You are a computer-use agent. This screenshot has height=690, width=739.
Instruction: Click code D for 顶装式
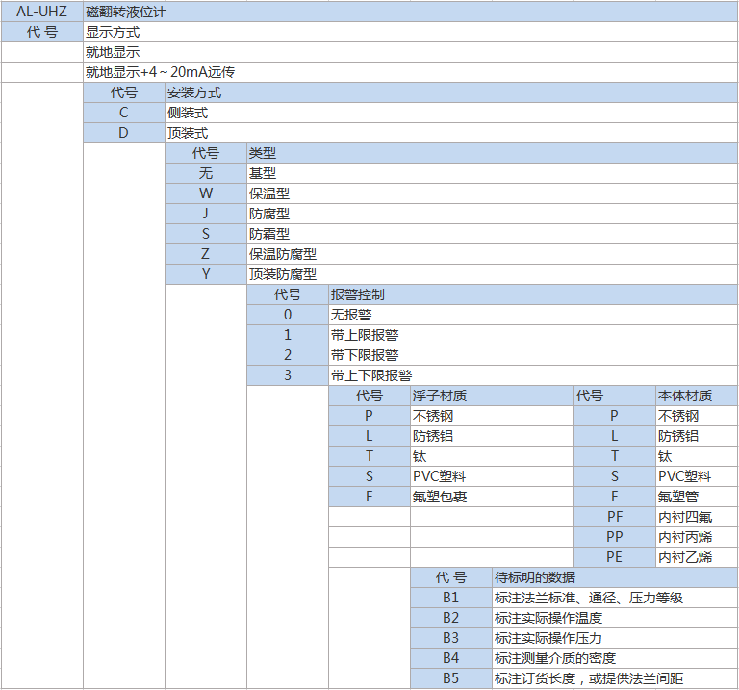[123, 133]
